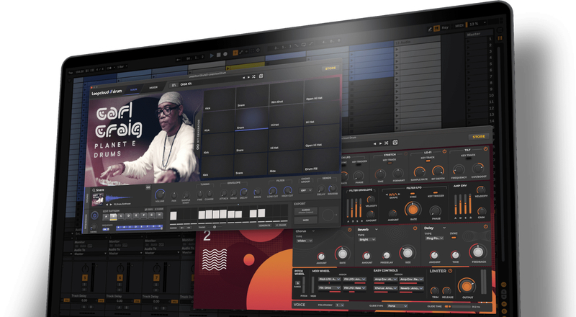The width and height of the screenshot is (576, 317).
Task: Click the search icon next to Snare sample
Action: click(94, 190)
